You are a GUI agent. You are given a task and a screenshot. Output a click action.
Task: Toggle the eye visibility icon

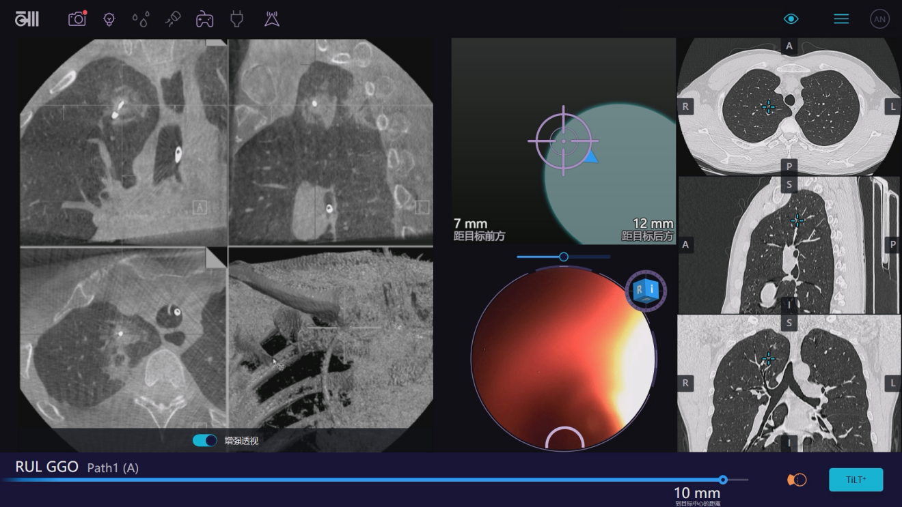(791, 19)
